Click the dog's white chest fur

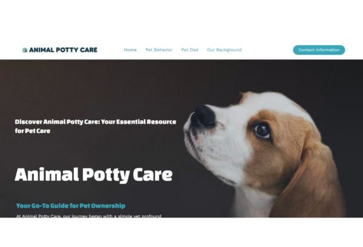click(x=252, y=202)
